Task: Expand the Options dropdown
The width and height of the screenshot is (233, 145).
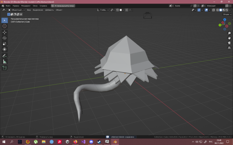Action: click(227, 14)
